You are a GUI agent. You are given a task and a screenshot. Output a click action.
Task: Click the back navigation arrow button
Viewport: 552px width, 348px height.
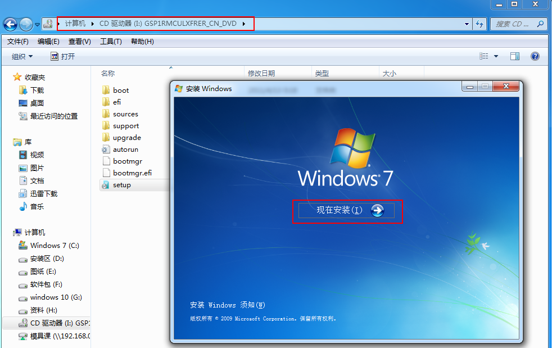pyautogui.click(x=10, y=24)
